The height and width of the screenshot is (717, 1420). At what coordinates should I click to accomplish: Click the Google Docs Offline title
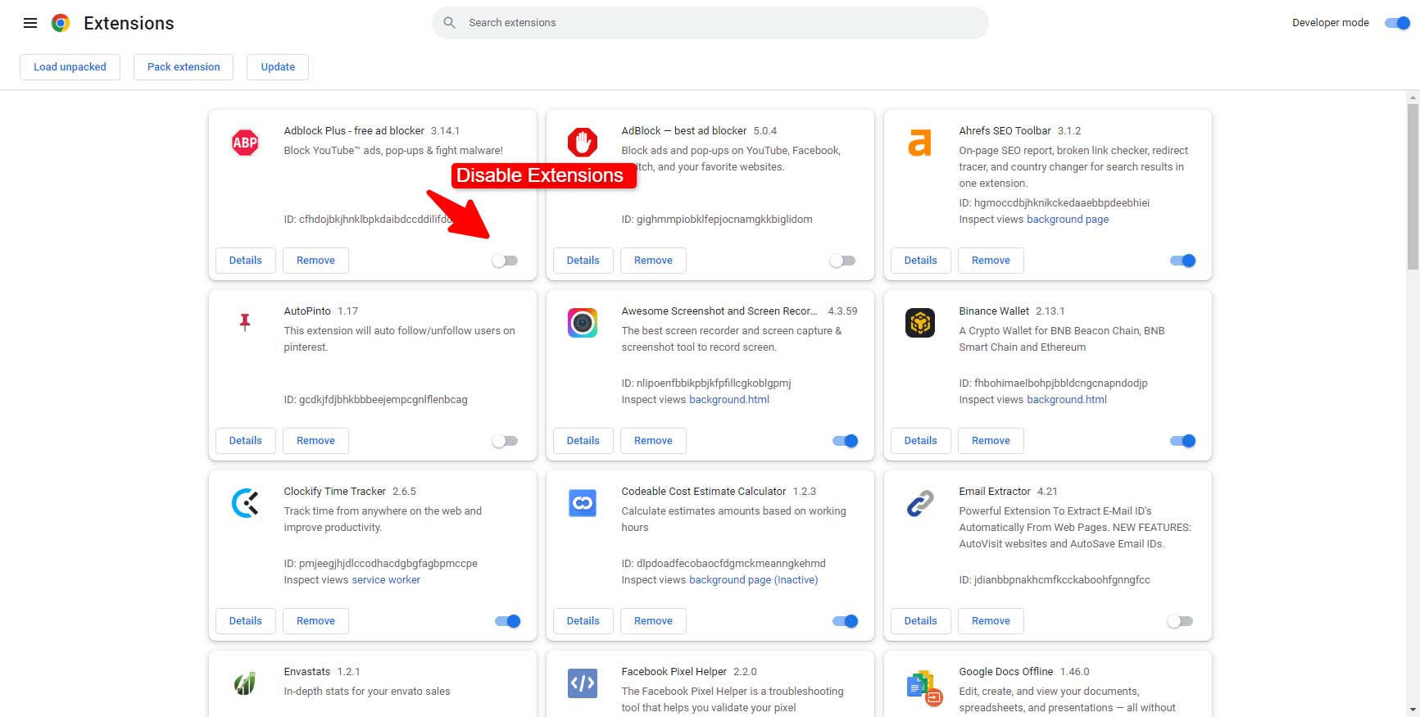tap(1006, 672)
